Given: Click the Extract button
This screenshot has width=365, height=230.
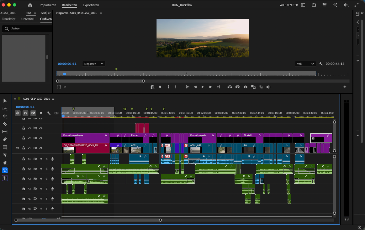Looking at the screenshot, I should point(238,87).
